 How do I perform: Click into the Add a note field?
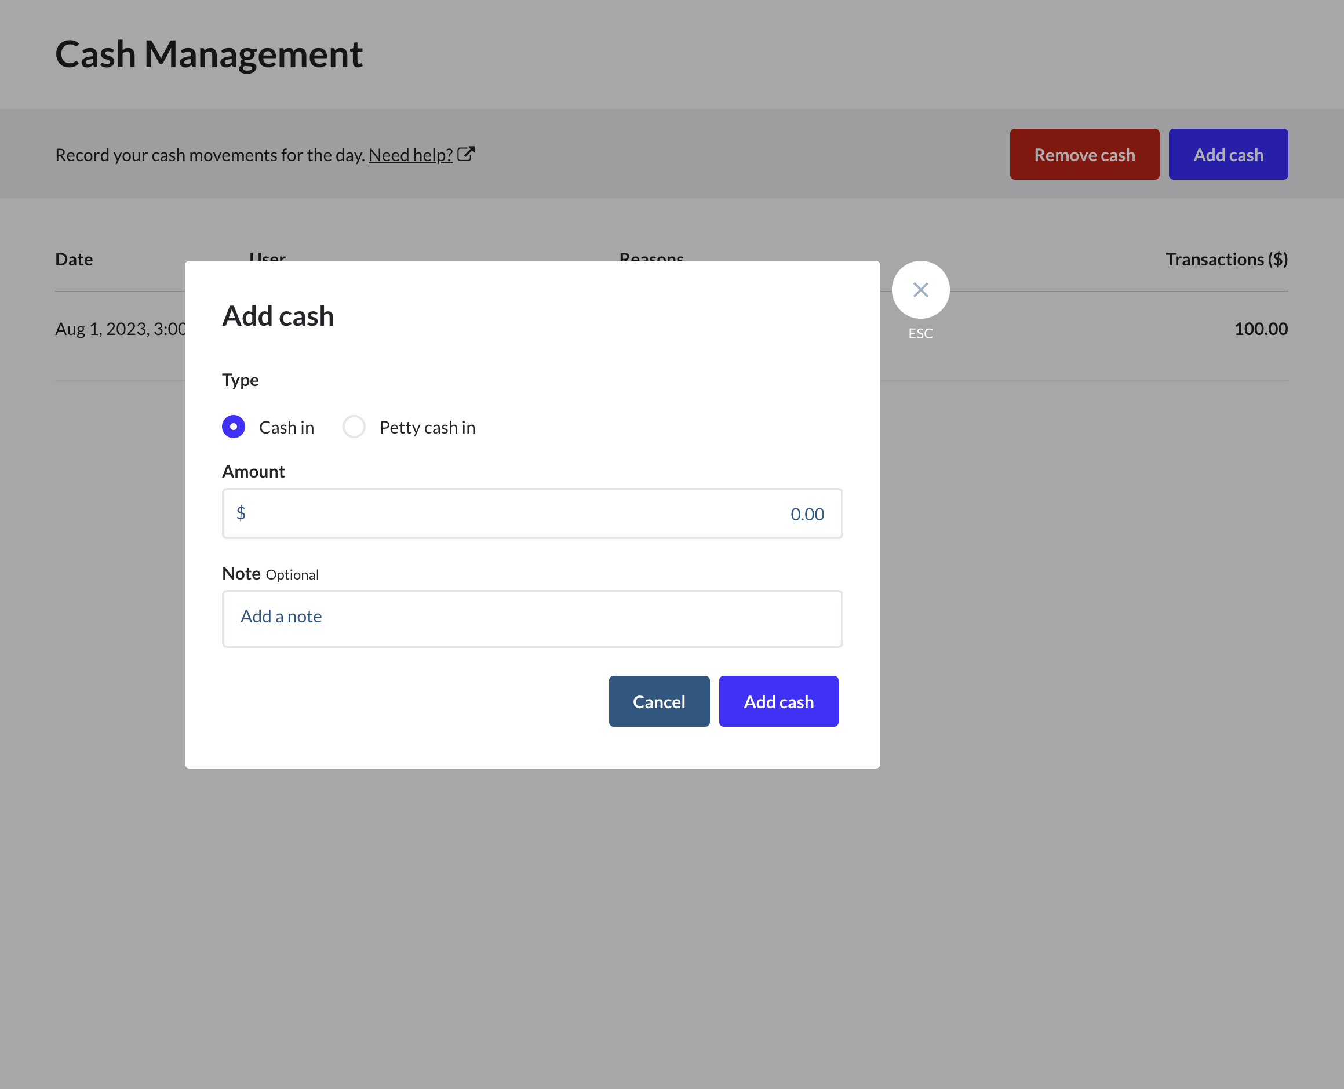coord(532,618)
